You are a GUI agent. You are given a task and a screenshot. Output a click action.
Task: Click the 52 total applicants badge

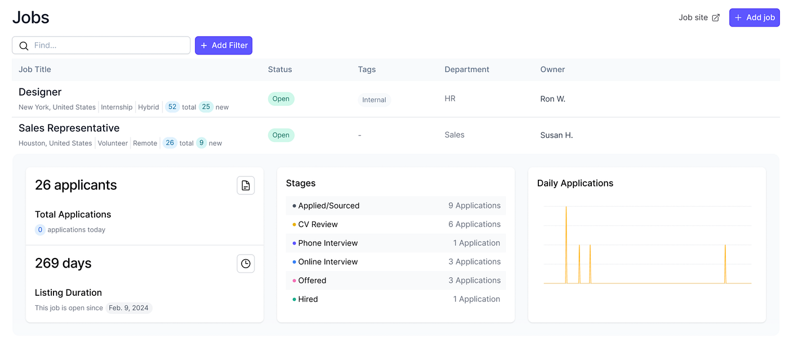[x=172, y=107]
